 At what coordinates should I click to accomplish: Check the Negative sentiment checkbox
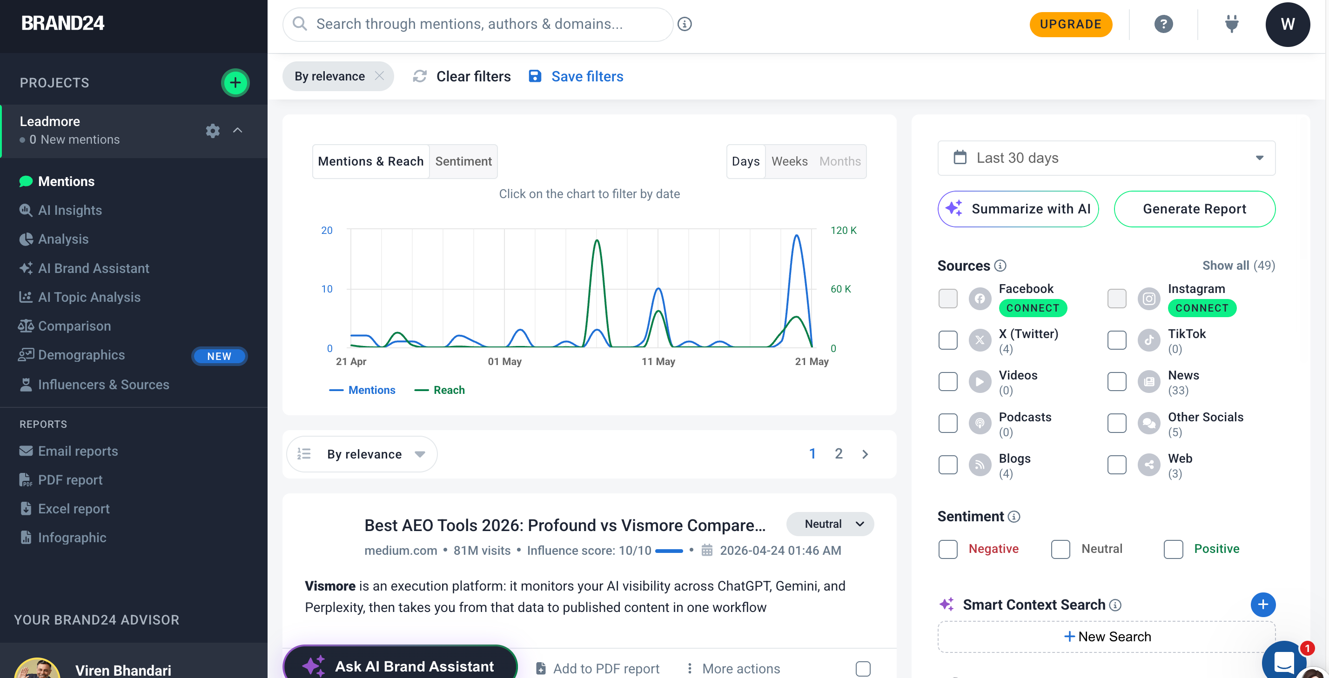(948, 550)
